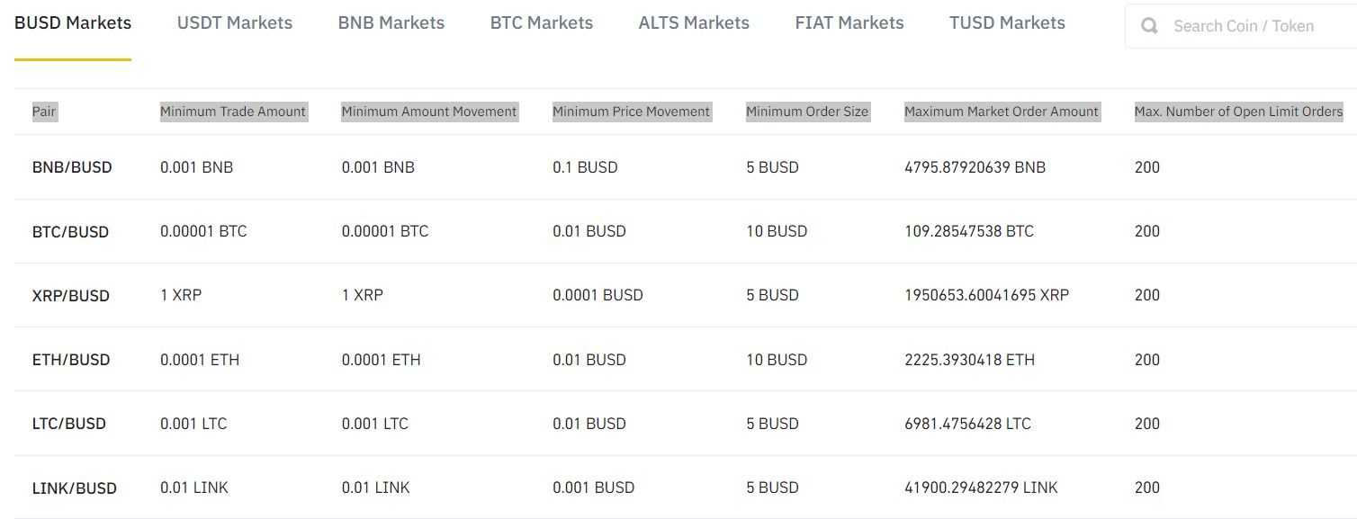
Task: Switch to the BNB Markets tab
Action: (x=391, y=22)
